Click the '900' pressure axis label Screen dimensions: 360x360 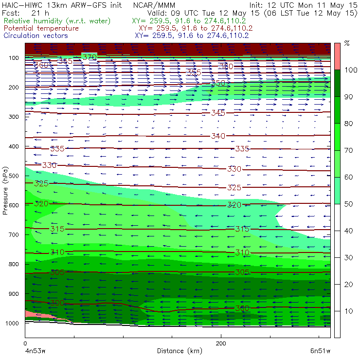[14, 294]
